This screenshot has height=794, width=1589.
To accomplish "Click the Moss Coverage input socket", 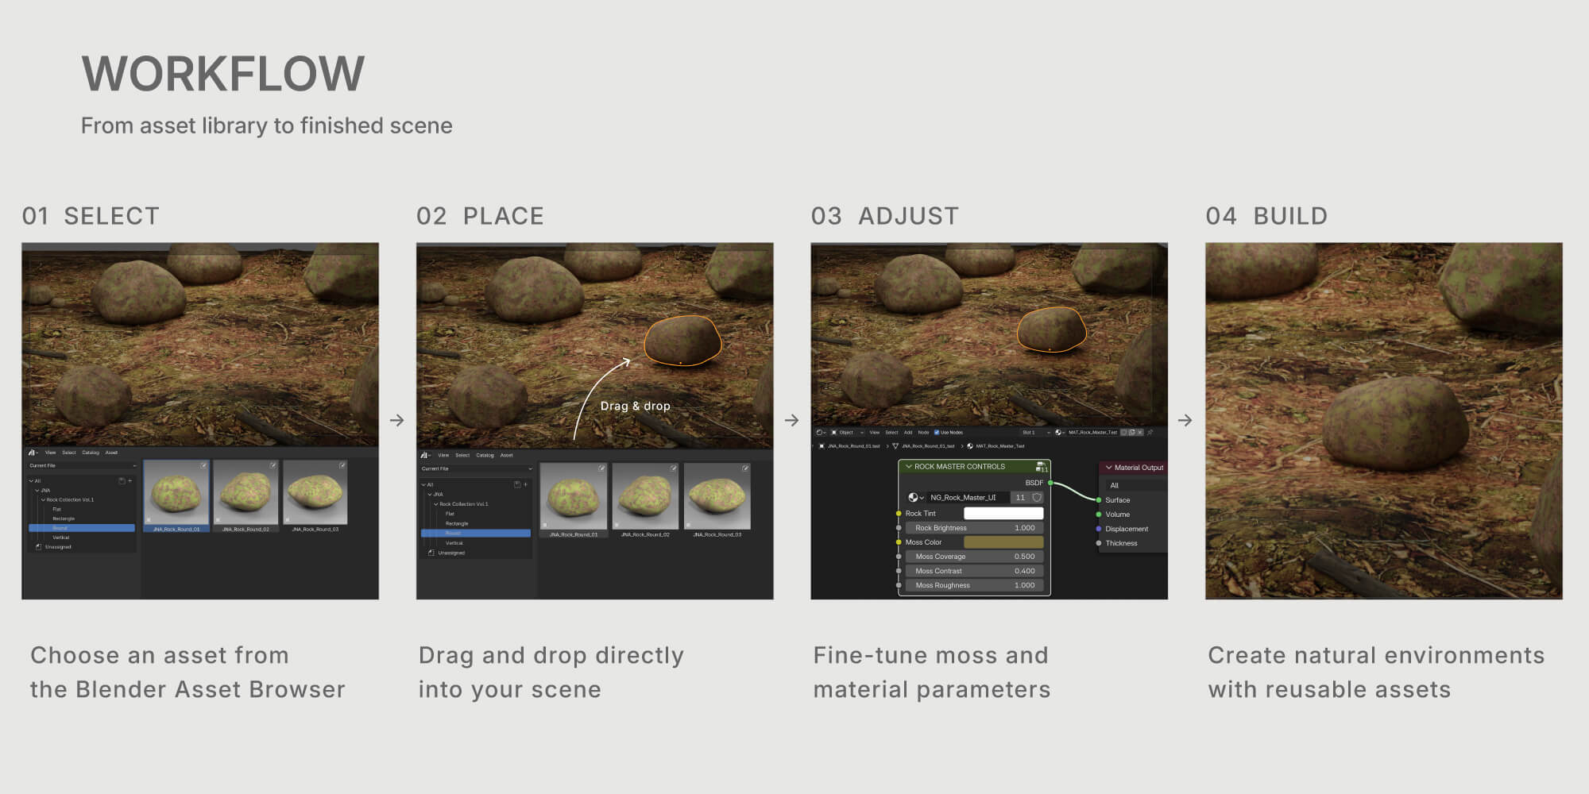I will [x=899, y=557].
